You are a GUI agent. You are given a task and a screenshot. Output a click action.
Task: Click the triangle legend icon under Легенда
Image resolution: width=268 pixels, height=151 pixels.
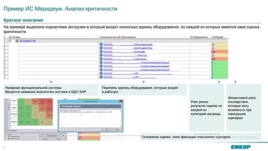(9, 137)
